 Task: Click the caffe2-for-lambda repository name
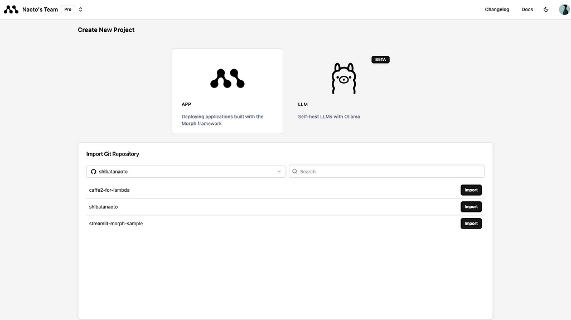pos(109,190)
